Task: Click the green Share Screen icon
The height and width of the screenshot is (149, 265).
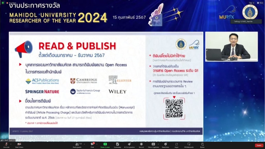Action: (x=105, y=145)
